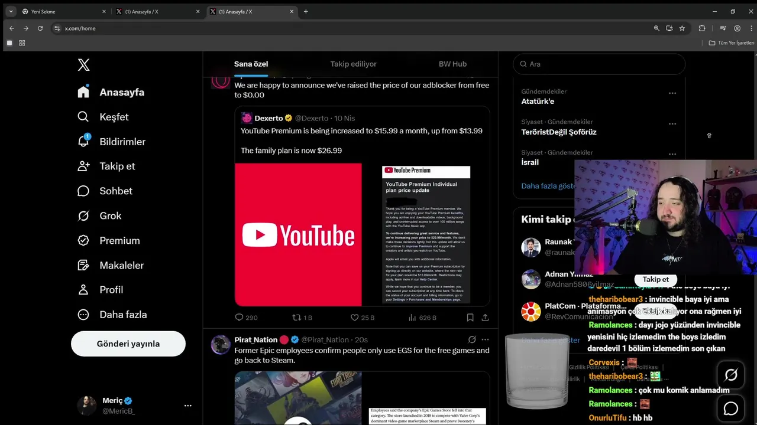Open floating messages button at bottom right

[x=731, y=408]
